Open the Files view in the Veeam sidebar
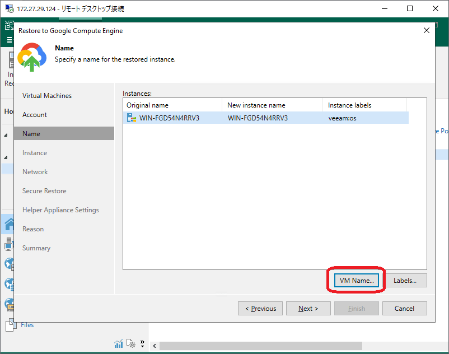The width and height of the screenshot is (449, 354). pyautogui.click(x=27, y=325)
